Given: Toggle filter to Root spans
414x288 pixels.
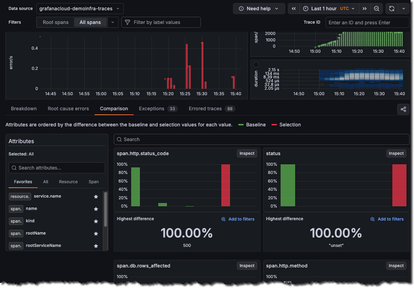Looking at the screenshot, I should [56, 22].
